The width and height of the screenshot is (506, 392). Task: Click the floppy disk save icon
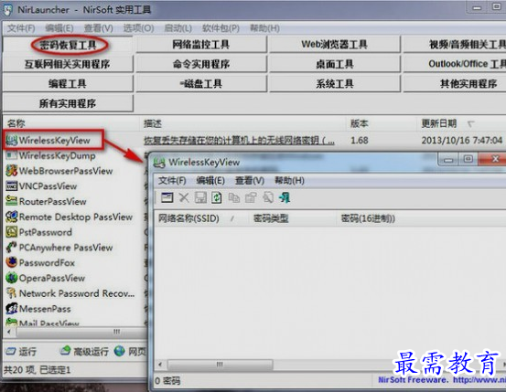tap(200, 197)
